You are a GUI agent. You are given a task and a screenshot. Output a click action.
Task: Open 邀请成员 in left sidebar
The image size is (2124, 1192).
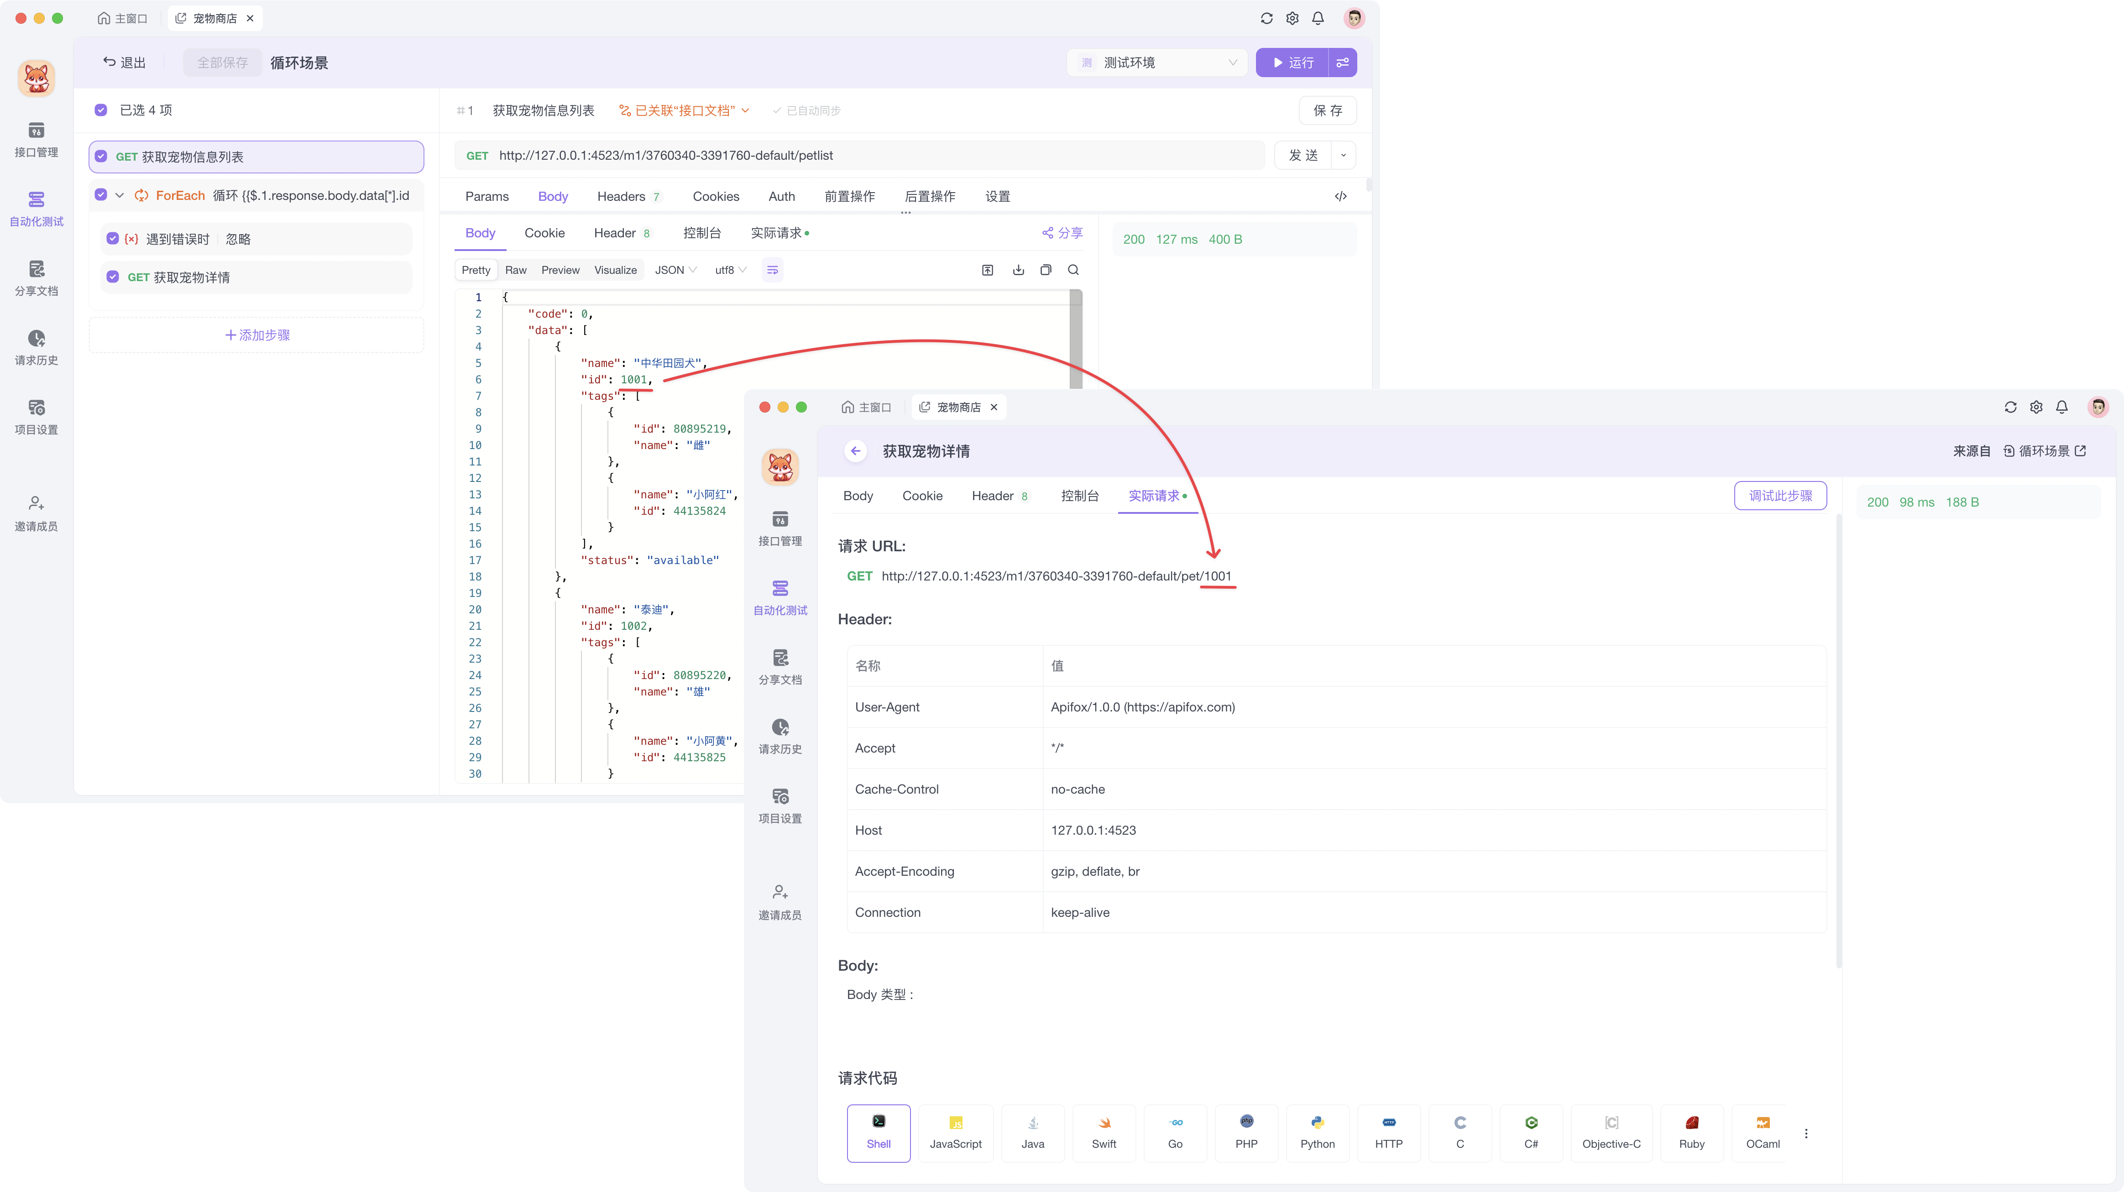[x=36, y=512]
